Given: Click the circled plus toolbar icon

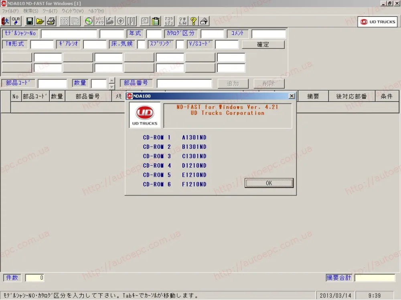Looking at the screenshot, I should click(x=120, y=21).
